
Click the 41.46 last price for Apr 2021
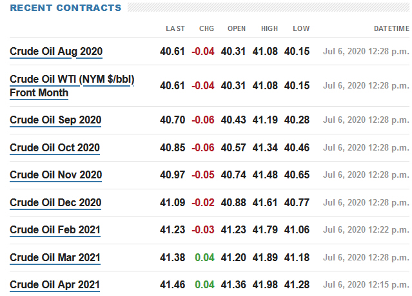point(173,285)
